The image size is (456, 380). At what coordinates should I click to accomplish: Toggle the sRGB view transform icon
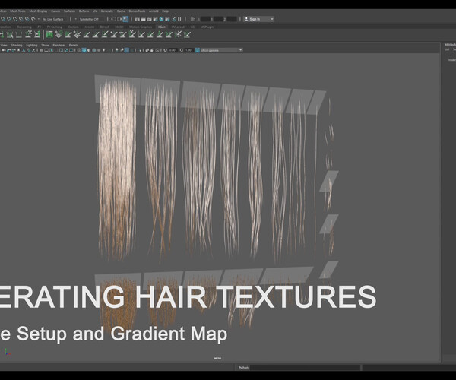(197, 50)
